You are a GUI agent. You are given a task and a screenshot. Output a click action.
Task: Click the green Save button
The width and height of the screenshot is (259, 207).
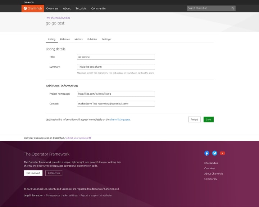point(208,120)
